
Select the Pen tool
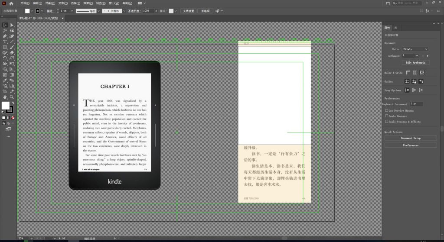pos(5,36)
